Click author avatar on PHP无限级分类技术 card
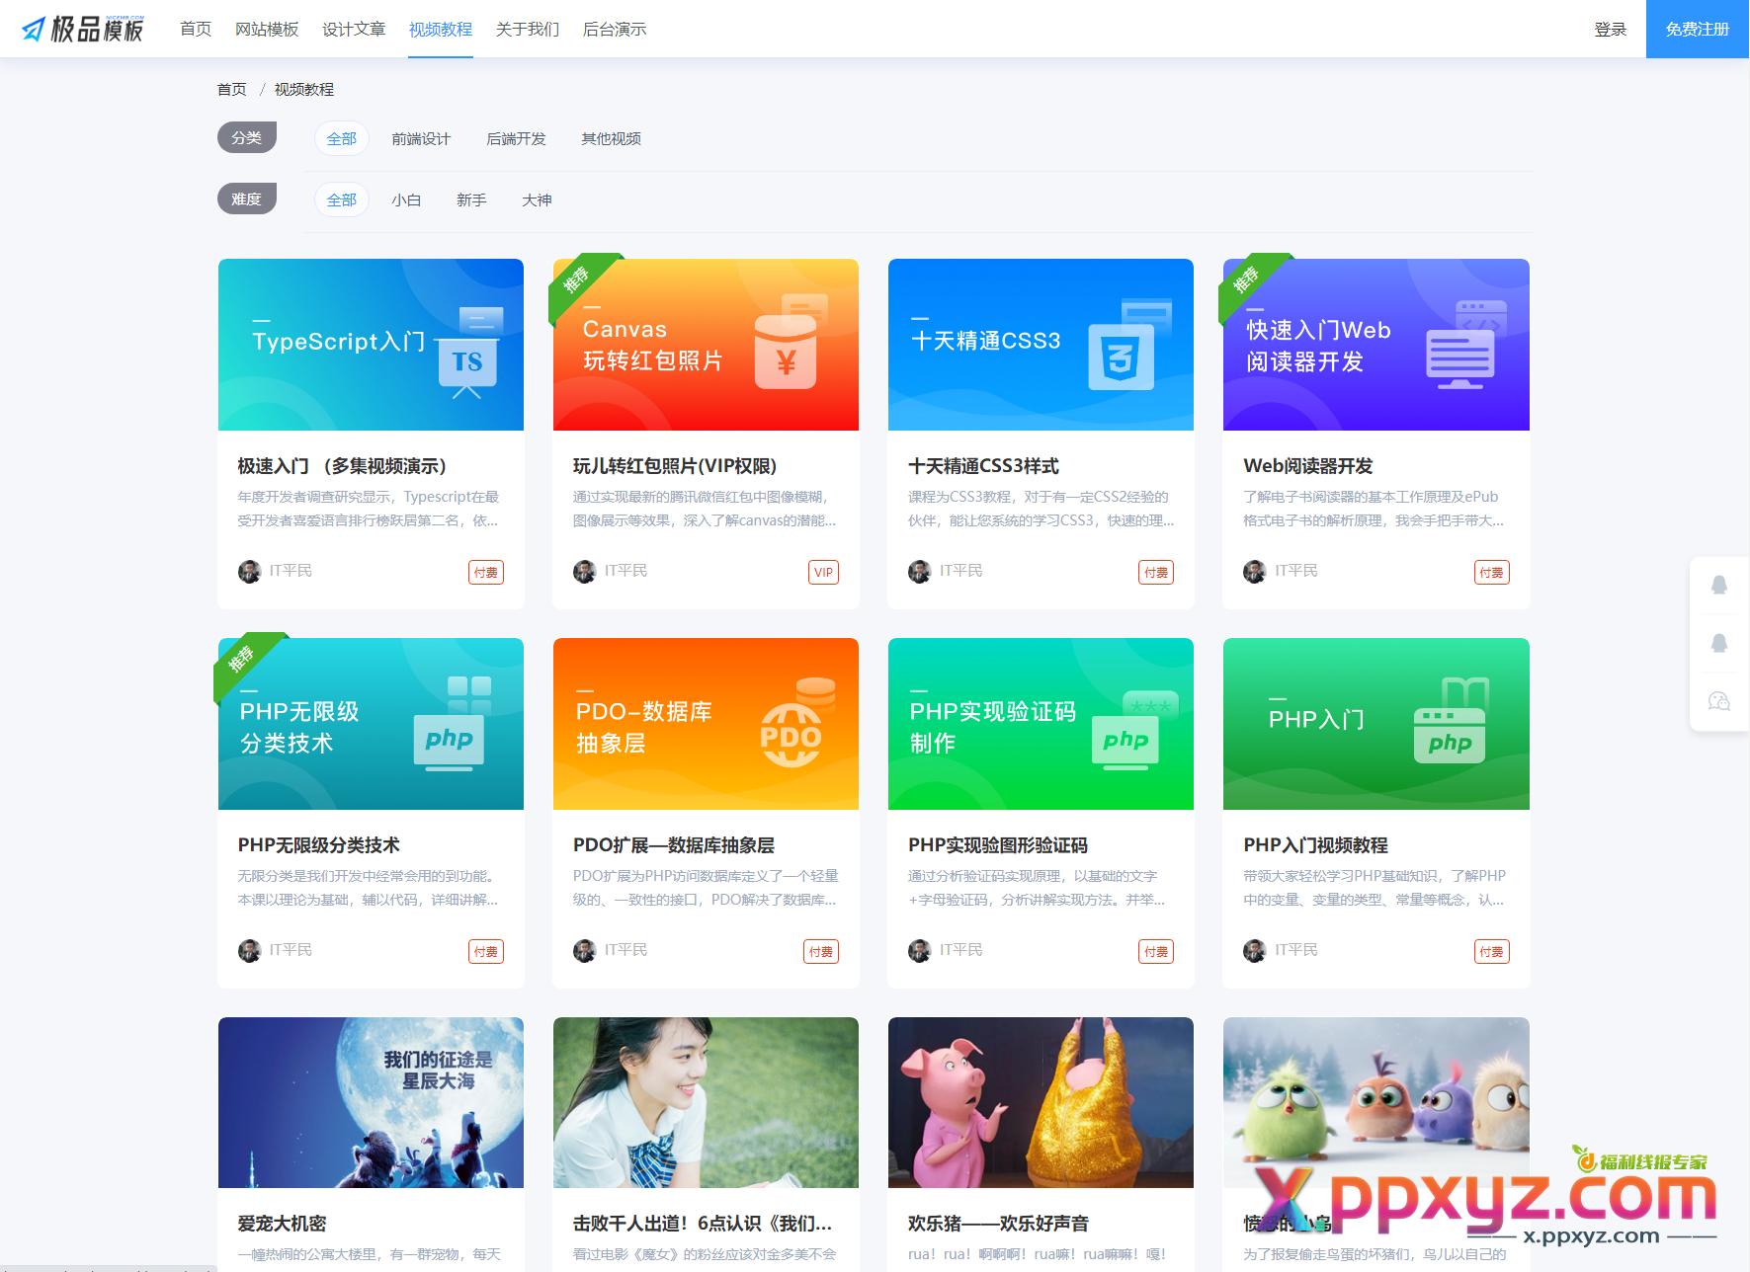 [x=249, y=951]
